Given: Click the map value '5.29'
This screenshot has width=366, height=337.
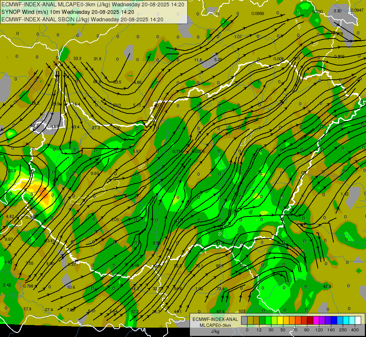Looking at the screenshot, I should [218, 60].
